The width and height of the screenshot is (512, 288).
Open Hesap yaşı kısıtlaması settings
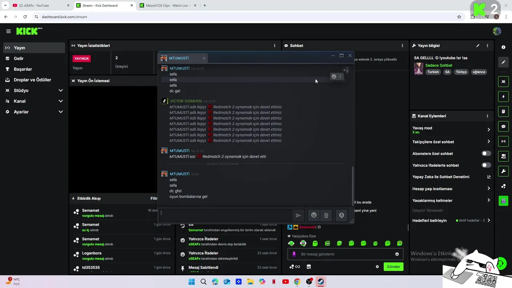point(488,188)
